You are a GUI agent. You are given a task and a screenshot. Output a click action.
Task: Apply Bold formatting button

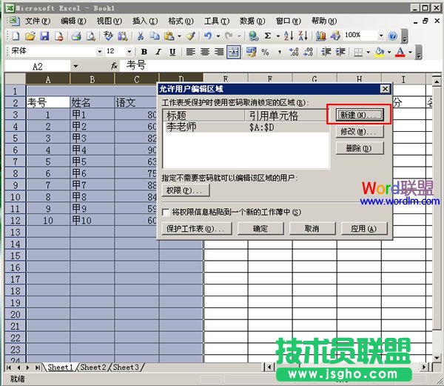tap(144, 52)
